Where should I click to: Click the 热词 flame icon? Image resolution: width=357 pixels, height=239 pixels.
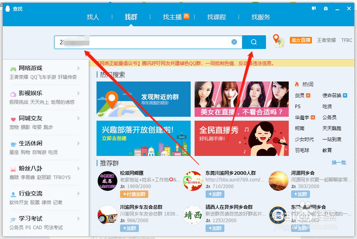pyautogui.click(x=297, y=84)
